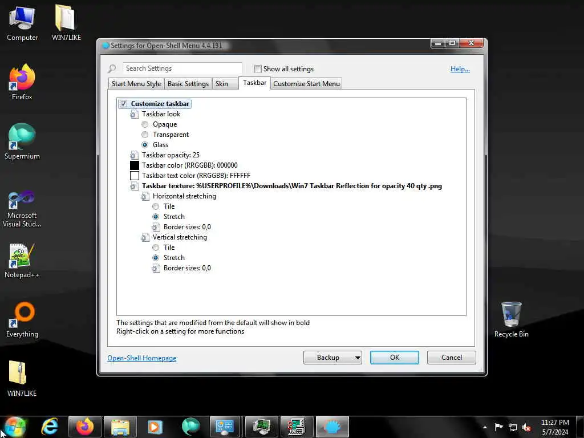Select the Taskbar tab
Image resolution: width=584 pixels, height=438 pixels.
(x=255, y=83)
